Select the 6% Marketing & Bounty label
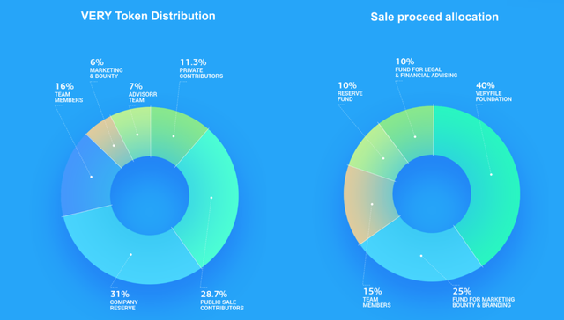The height and width of the screenshot is (320, 564). 106,69
